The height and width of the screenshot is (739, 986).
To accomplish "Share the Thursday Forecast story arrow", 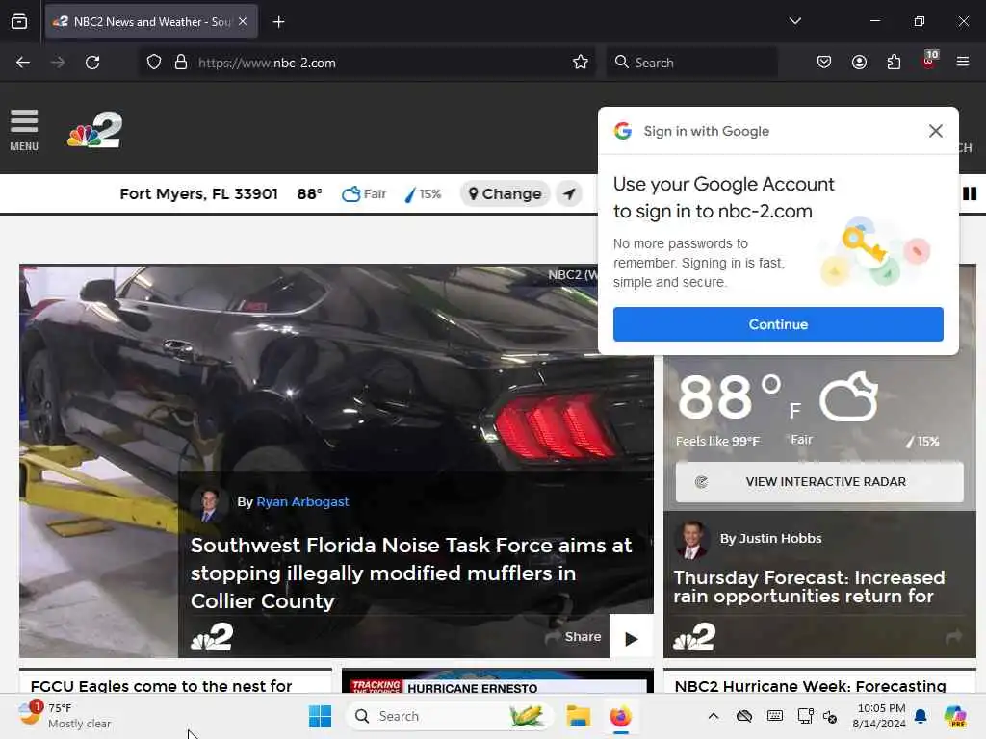I will [953, 637].
